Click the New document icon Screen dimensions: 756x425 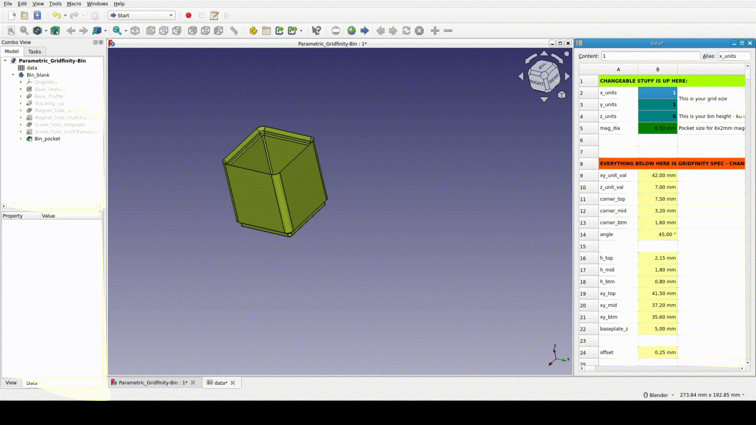click(11, 15)
